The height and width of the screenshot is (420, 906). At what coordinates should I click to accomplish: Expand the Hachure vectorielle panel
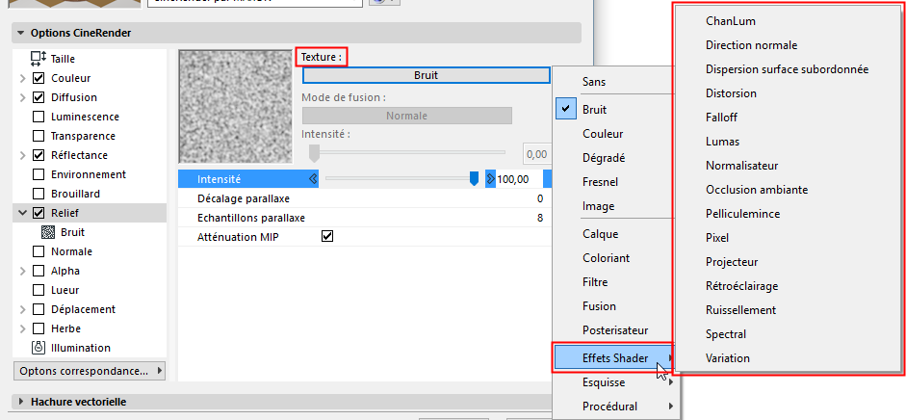click(x=21, y=402)
